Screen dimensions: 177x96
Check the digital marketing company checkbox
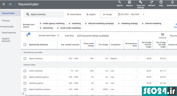point(25,89)
